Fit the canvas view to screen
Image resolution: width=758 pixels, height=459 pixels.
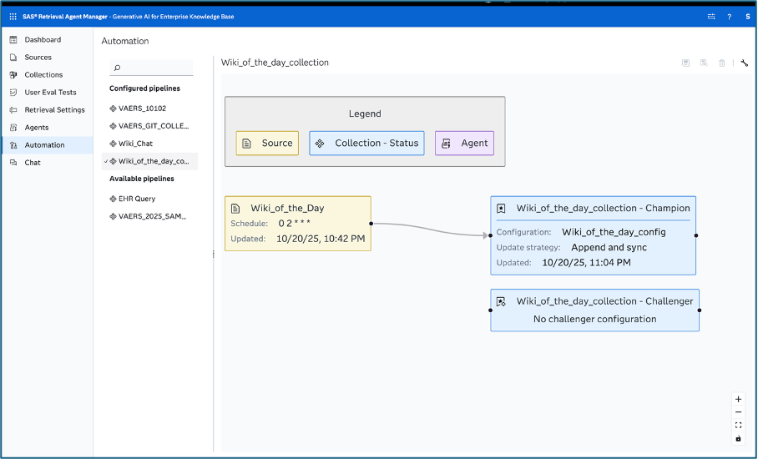click(738, 425)
